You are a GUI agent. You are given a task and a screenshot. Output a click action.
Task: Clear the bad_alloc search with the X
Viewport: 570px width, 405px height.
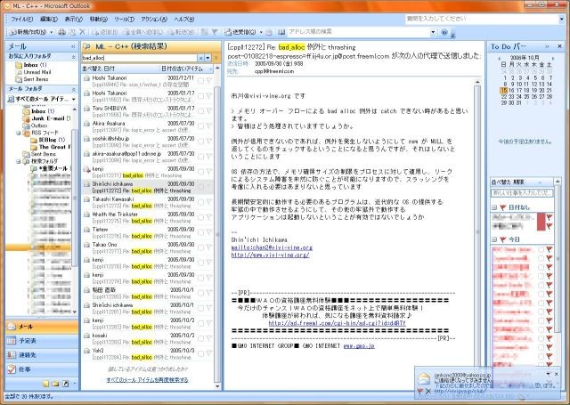point(200,58)
